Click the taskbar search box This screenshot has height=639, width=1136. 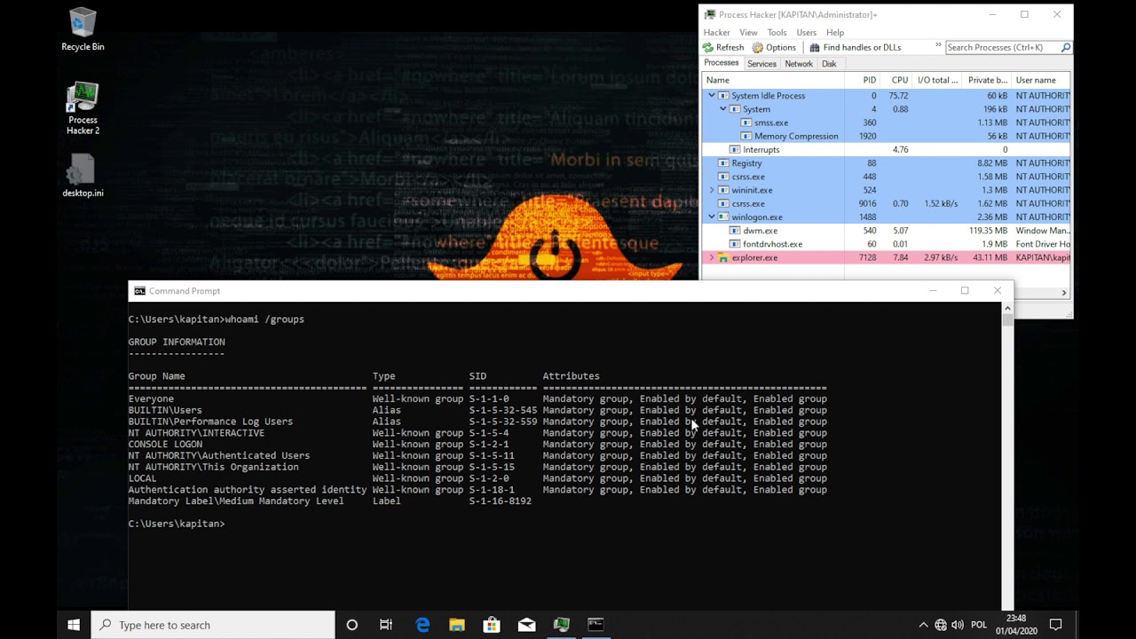tap(213, 625)
